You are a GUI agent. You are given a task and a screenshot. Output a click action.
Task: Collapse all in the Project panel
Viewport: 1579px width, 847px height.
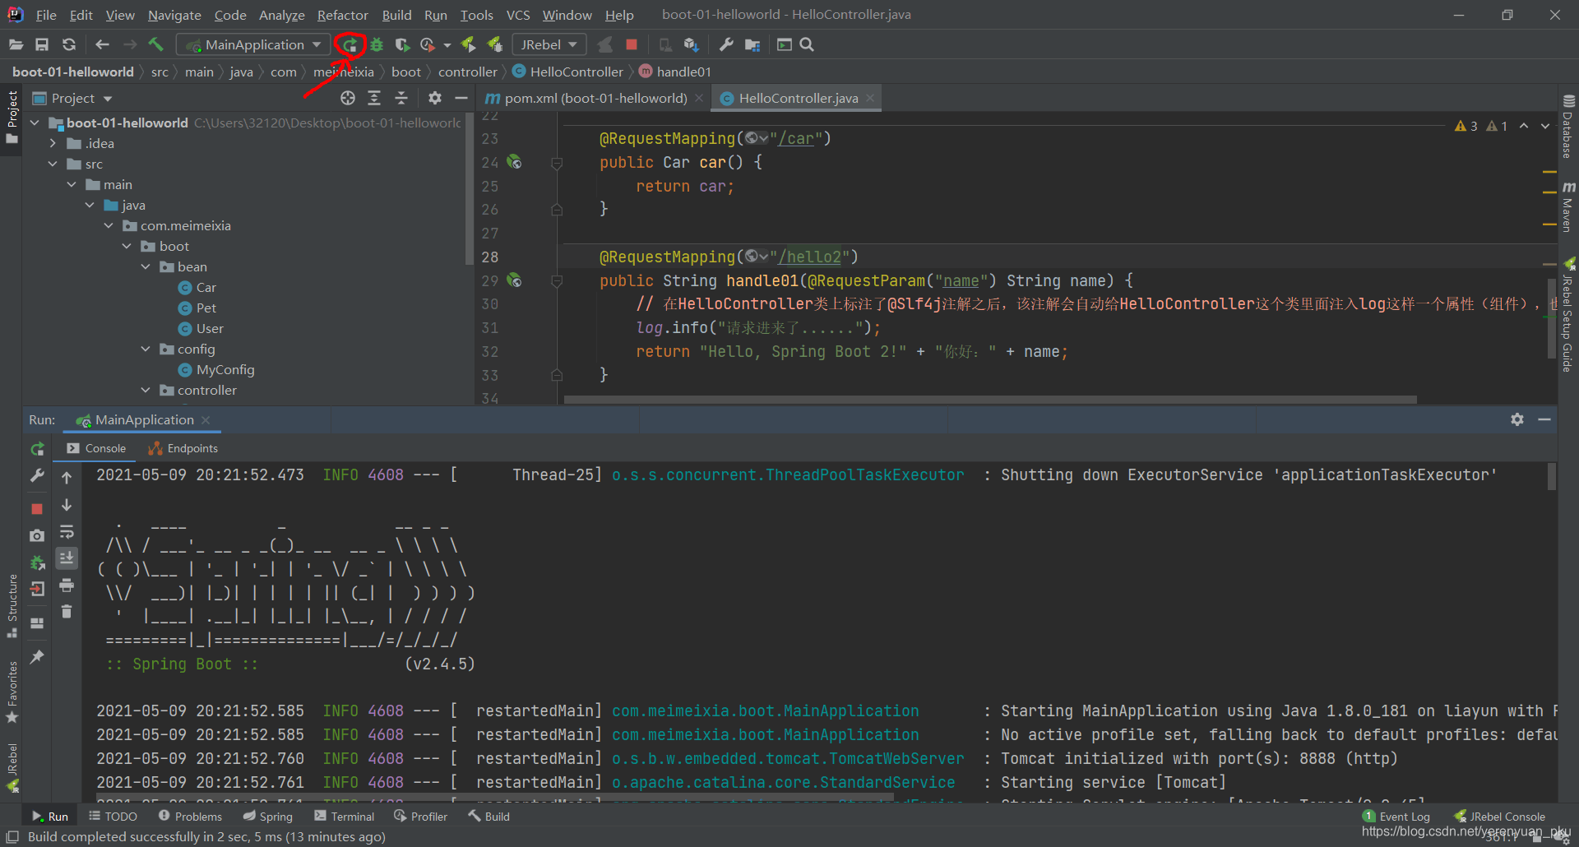401,98
